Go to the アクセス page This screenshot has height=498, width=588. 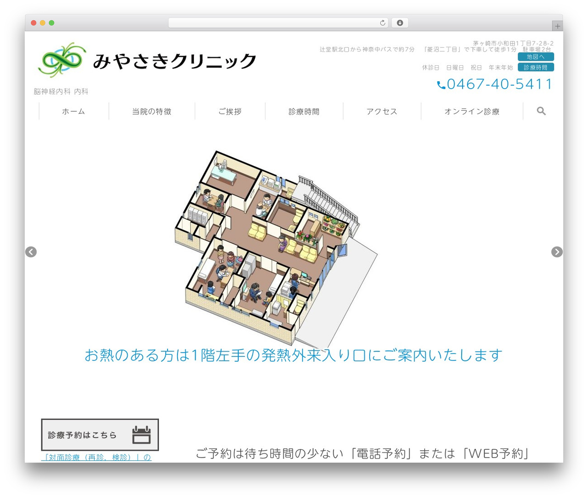tap(382, 112)
